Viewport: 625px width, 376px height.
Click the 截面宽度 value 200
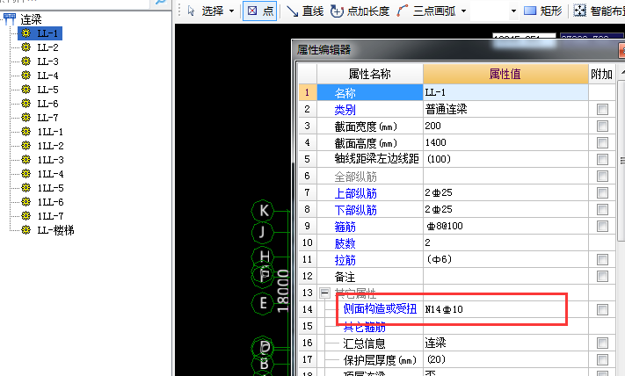(x=505, y=126)
